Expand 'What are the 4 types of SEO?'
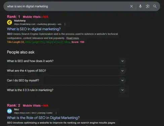The width and height of the screenshot is (164, 126). pos(66,71)
